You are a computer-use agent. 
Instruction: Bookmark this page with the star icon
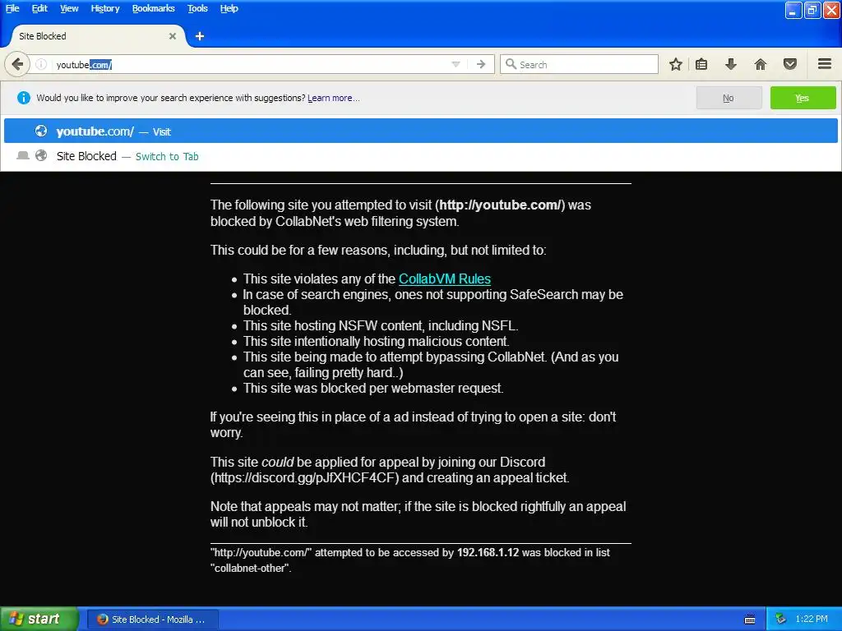[x=676, y=64]
